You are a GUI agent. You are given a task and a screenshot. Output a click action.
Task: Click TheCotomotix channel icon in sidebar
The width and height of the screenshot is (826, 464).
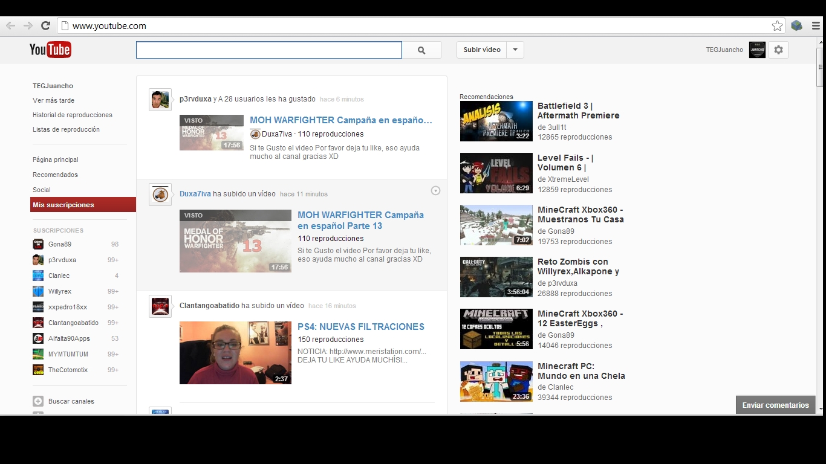[x=38, y=370]
